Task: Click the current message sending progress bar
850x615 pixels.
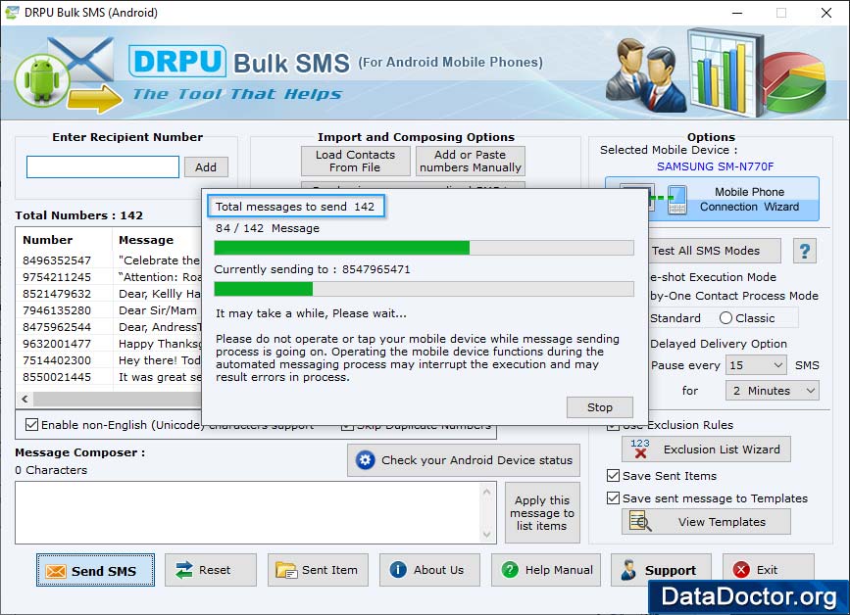Action: tap(424, 289)
